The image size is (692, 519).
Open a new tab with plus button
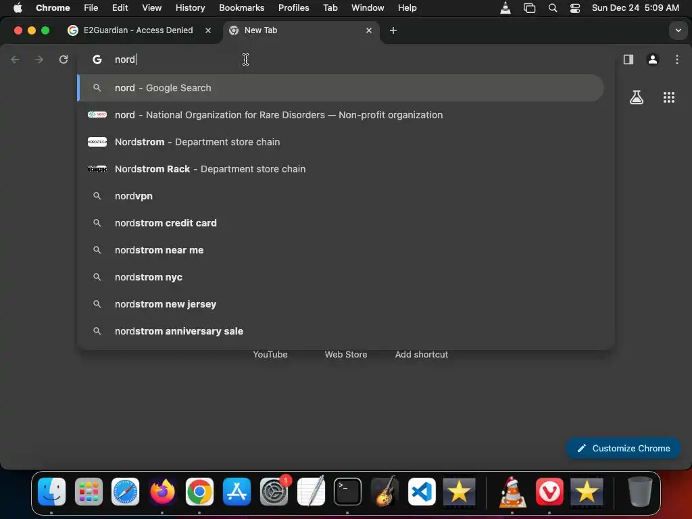tap(393, 30)
